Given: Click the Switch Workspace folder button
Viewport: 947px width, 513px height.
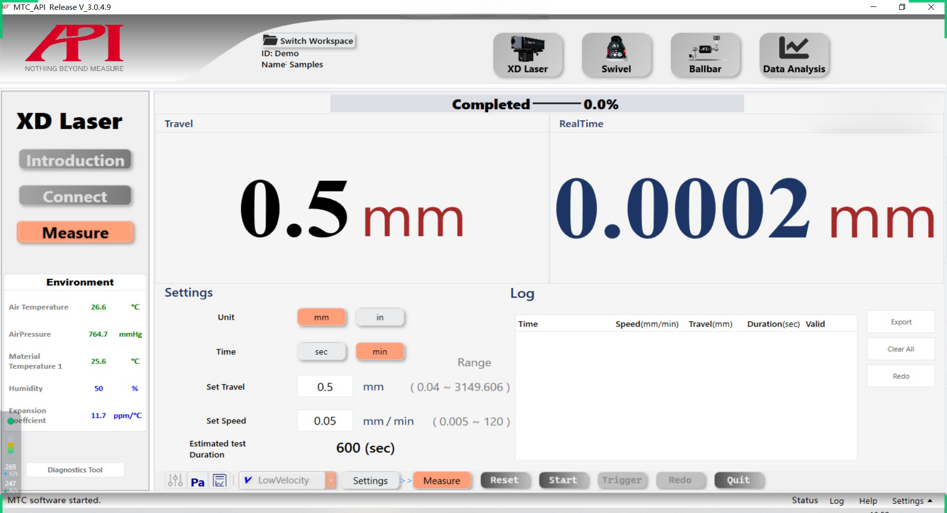Looking at the screenshot, I should (x=308, y=40).
